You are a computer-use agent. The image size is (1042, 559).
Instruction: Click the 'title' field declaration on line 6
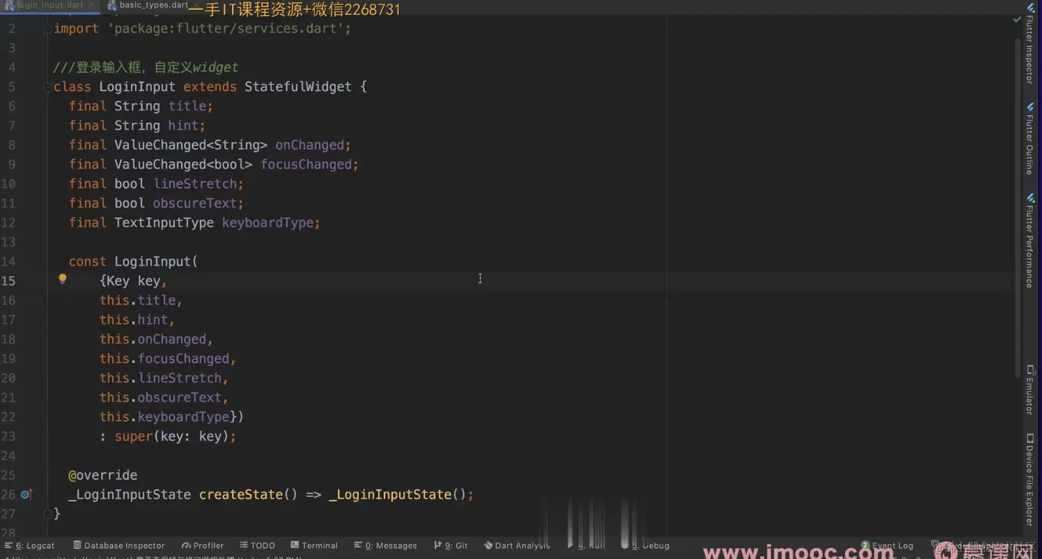point(188,106)
